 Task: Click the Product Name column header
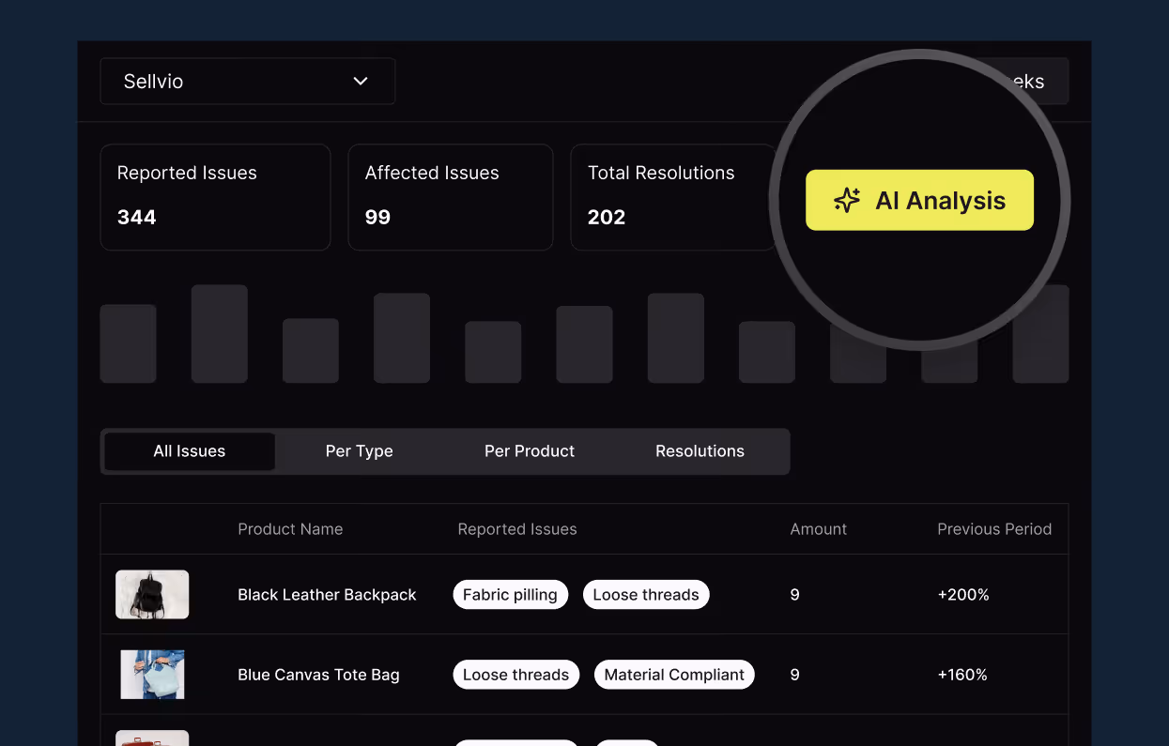[x=290, y=529]
